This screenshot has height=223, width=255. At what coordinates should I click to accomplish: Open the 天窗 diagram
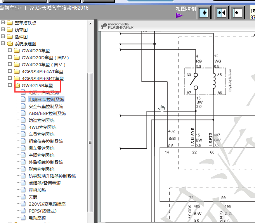pyautogui.click(x=33, y=197)
